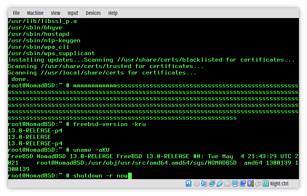
Task: Click the optical disk status icon
Action: click(196, 184)
